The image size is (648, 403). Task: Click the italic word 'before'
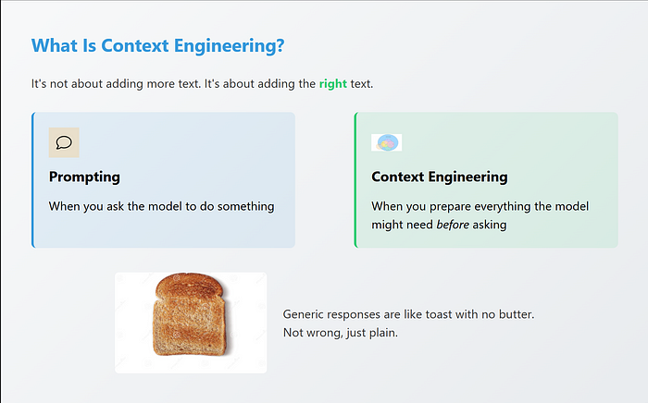(x=453, y=225)
